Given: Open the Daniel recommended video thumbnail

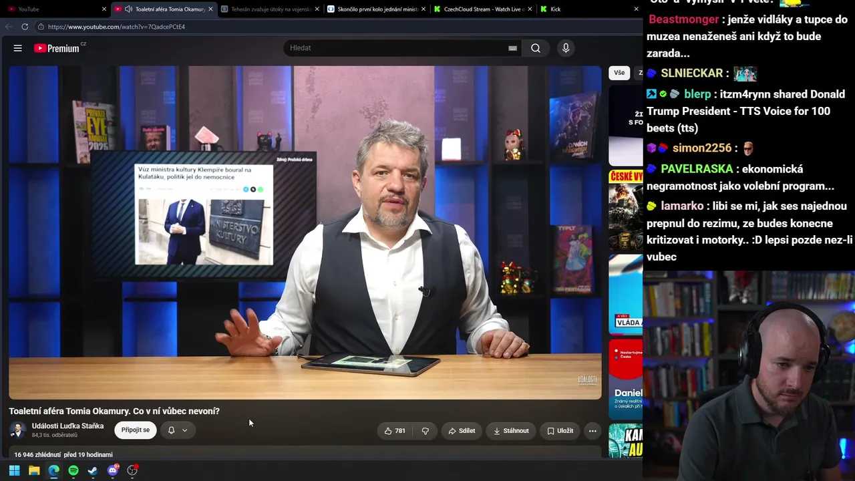Looking at the screenshot, I should pos(626,379).
